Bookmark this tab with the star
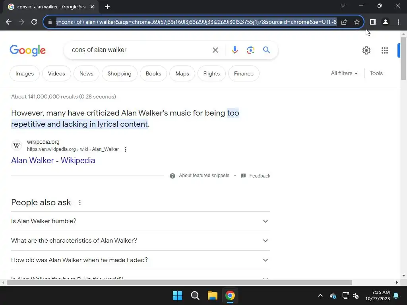The width and height of the screenshot is (407, 305). click(357, 22)
